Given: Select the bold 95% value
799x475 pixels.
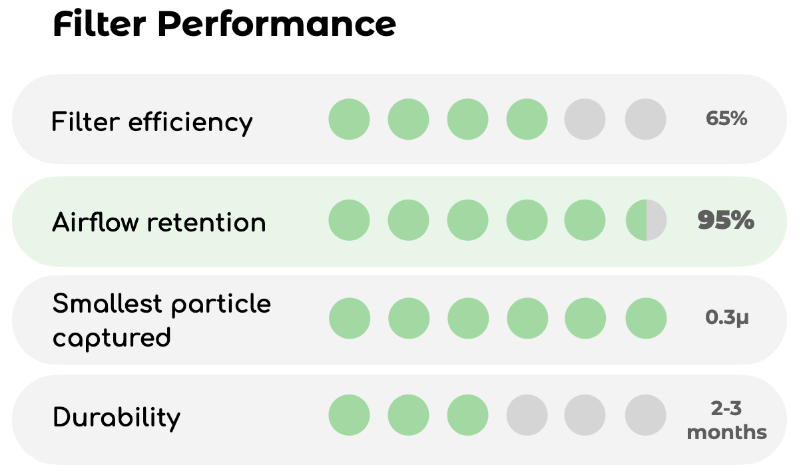Looking at the screenshot, I should tap(726, 220).
